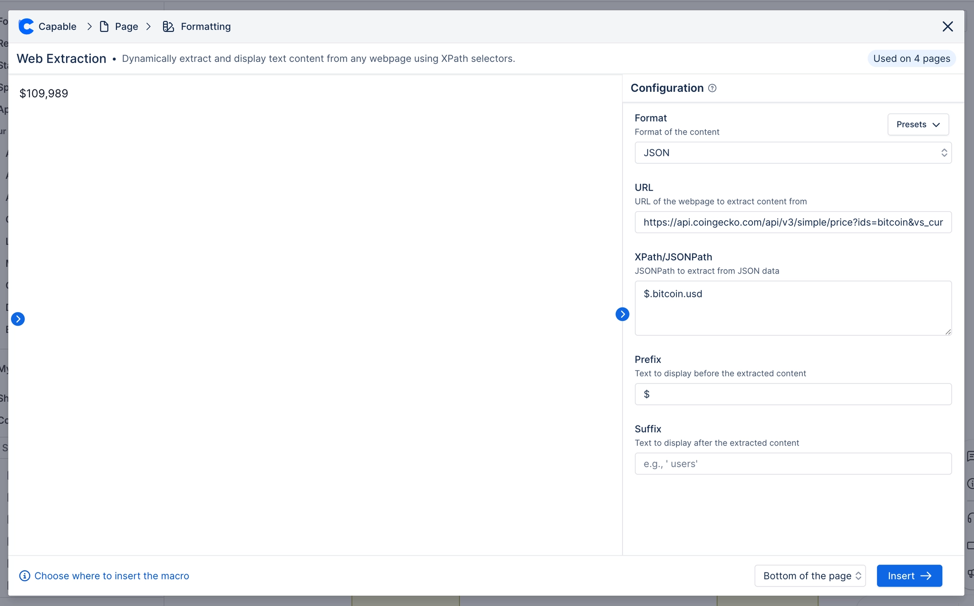
Task: Click the Configuration help question-mark icon
Action: 712,88
